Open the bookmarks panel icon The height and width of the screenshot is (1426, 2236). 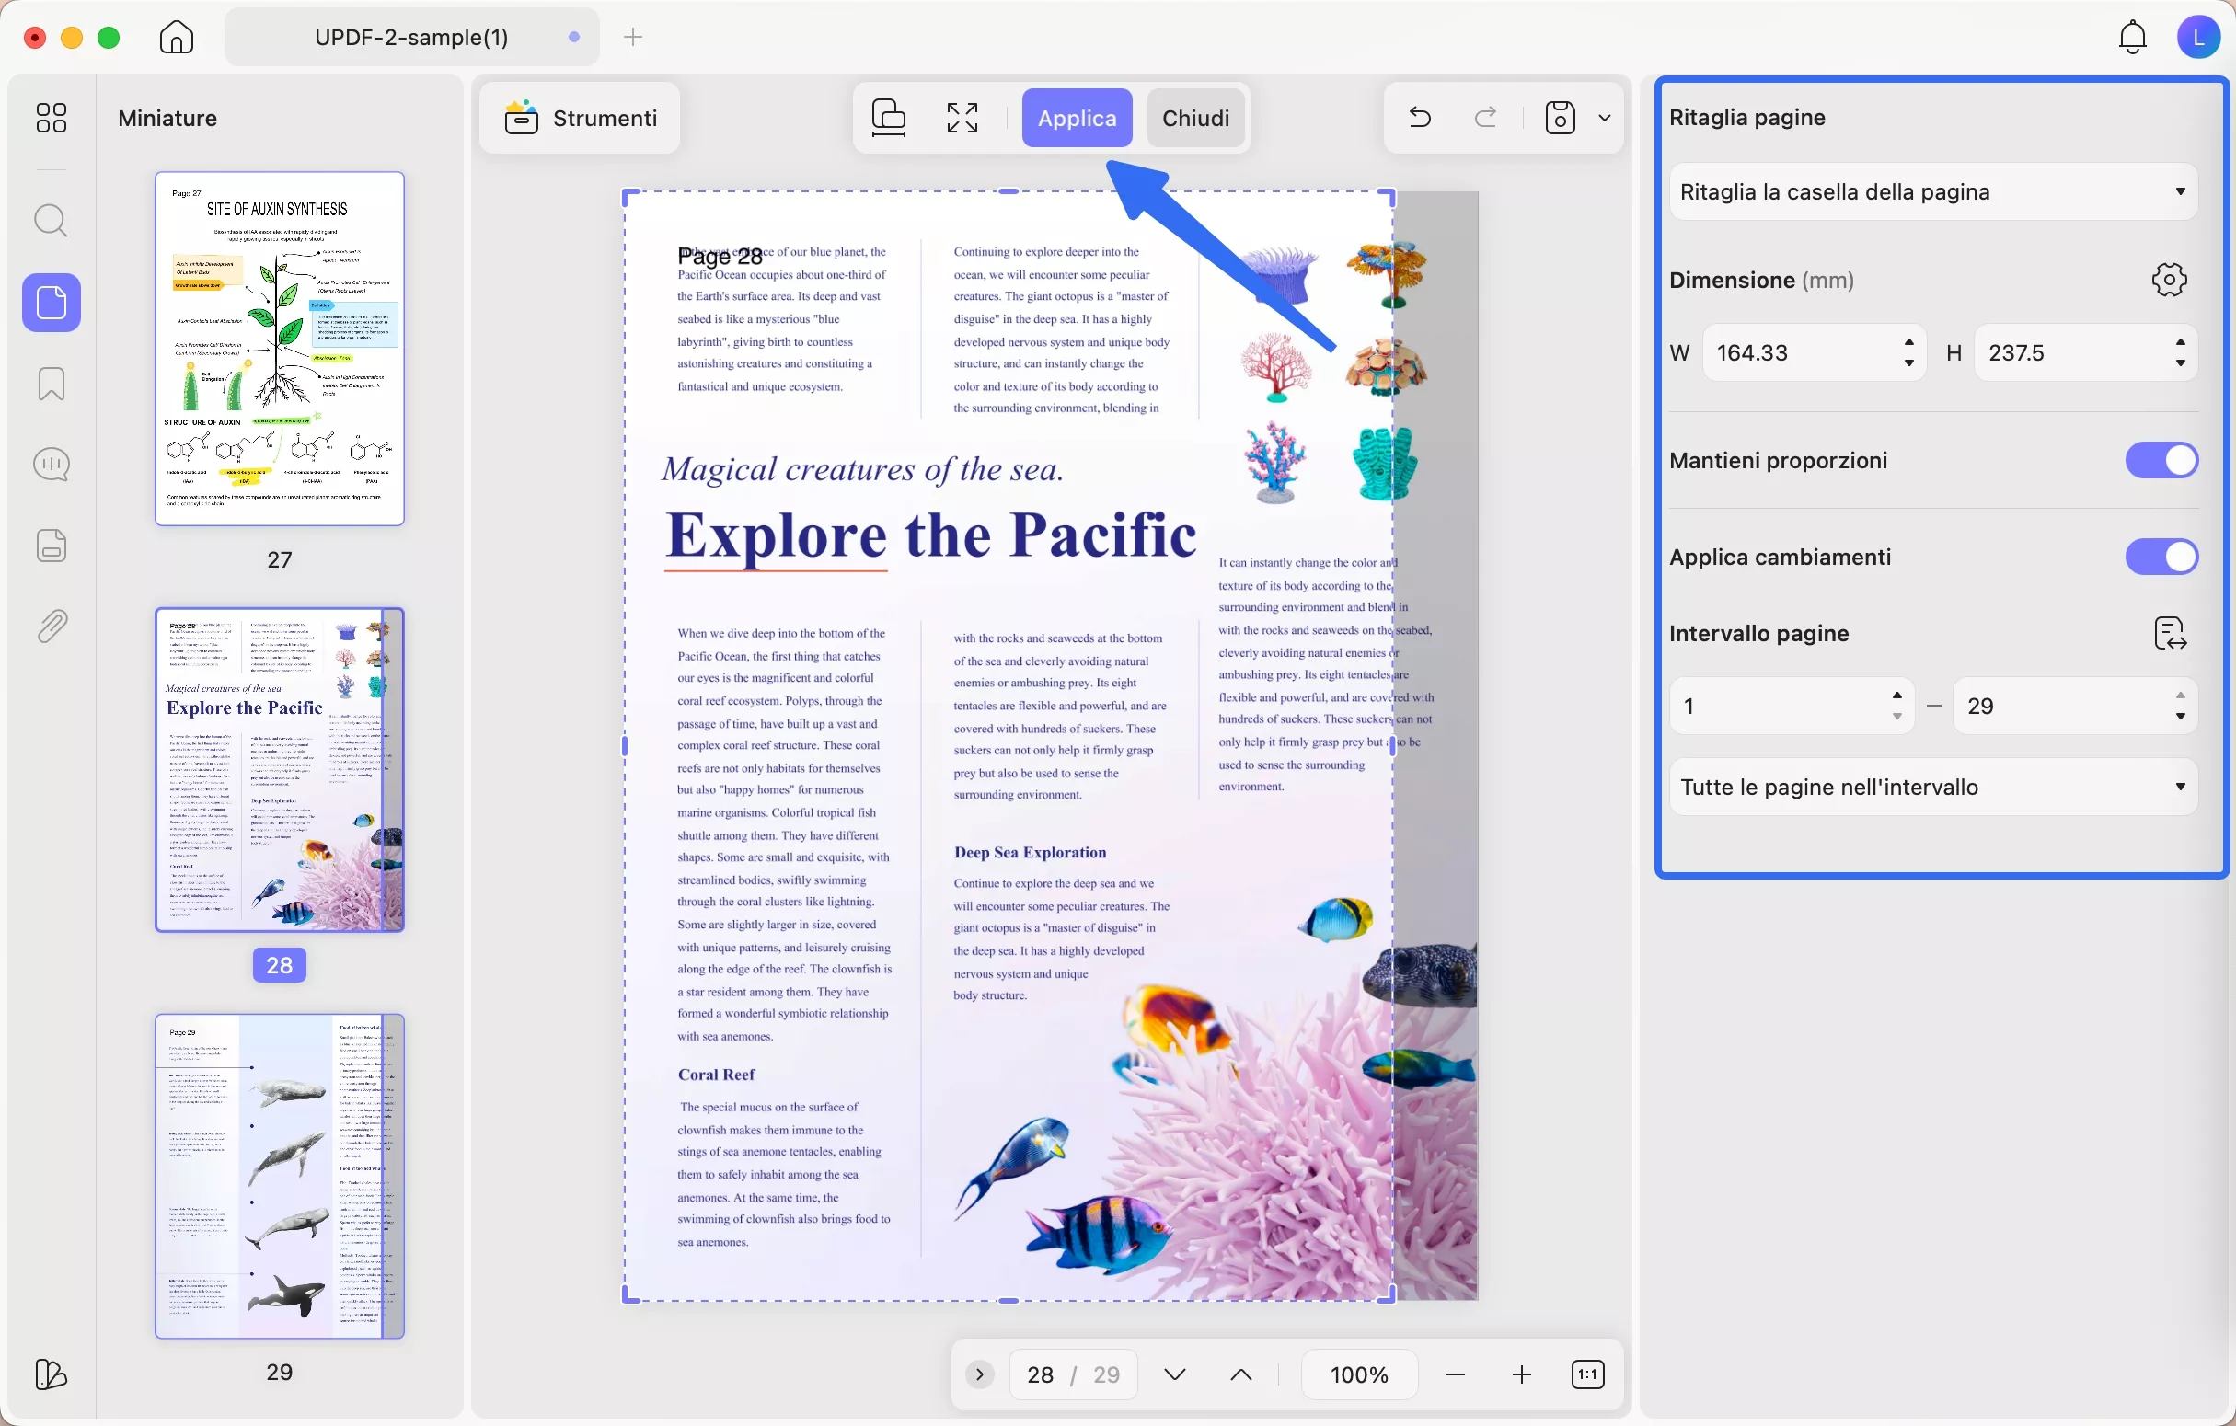tap(52, 384)
